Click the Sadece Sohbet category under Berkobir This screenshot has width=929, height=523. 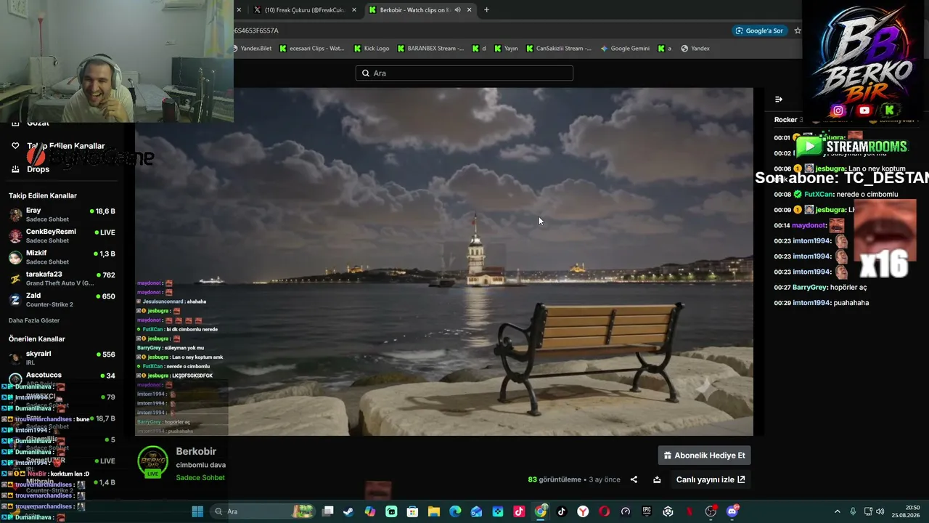pyautogui.click(x=200, y=478)
